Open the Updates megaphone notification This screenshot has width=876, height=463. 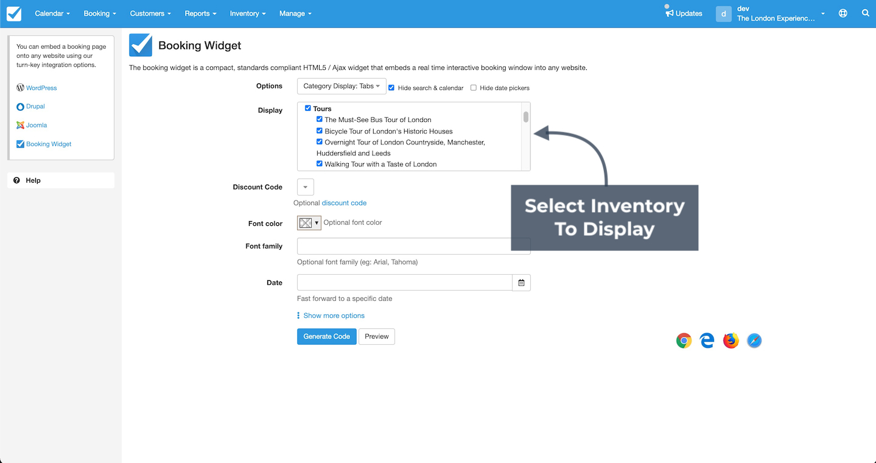pyautogui.click(x=669, y=13)
